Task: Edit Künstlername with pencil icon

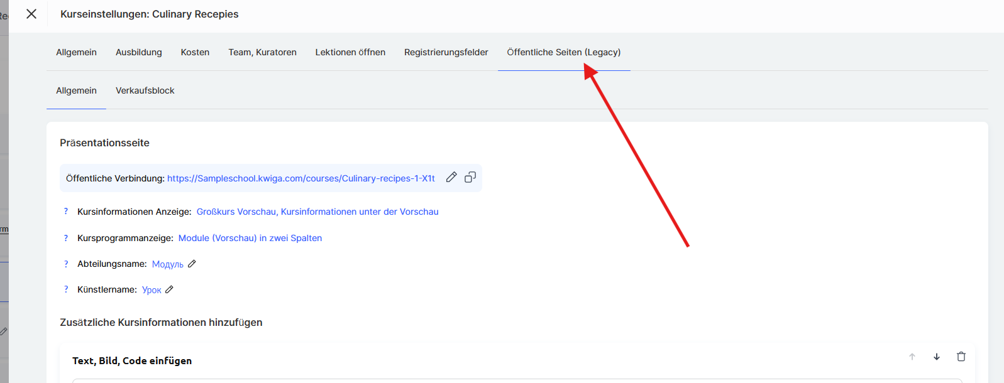Action: pyautogui.click(x=169, y=289)
